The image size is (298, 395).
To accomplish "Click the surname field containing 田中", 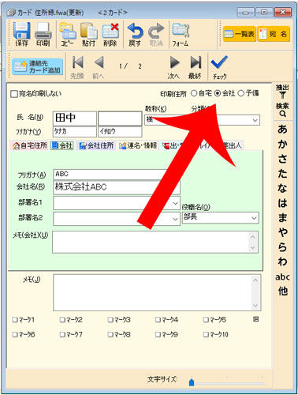I will click(75, 118).
